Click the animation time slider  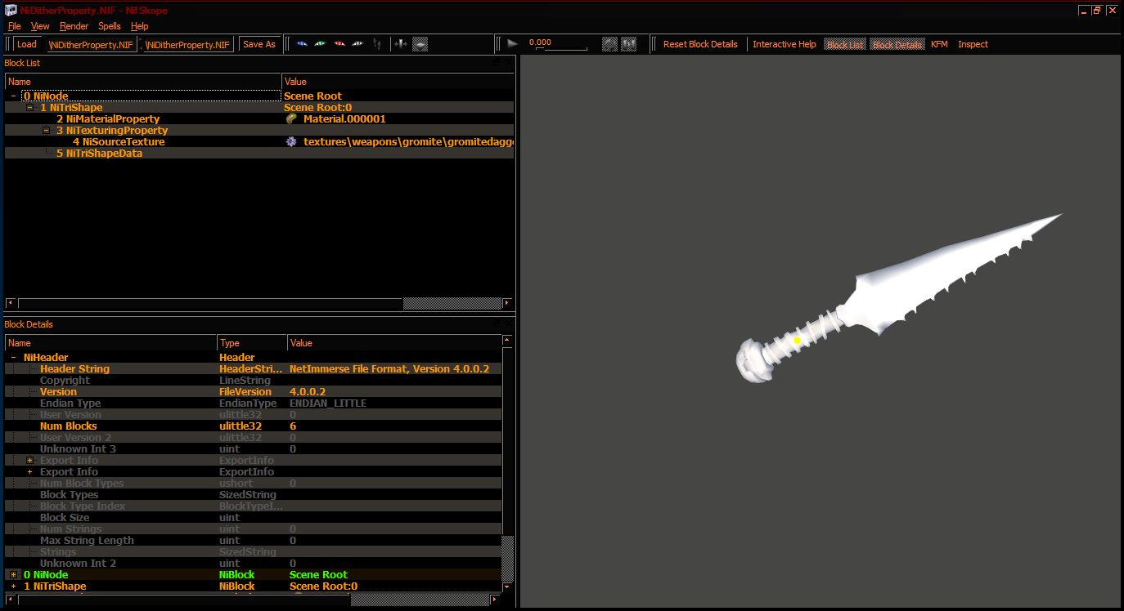click(x=560, y=49)
